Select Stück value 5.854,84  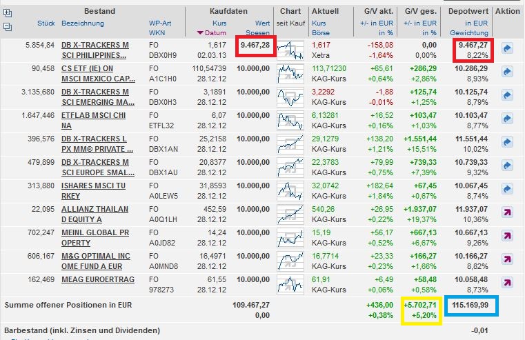click(x=40, y=45)
